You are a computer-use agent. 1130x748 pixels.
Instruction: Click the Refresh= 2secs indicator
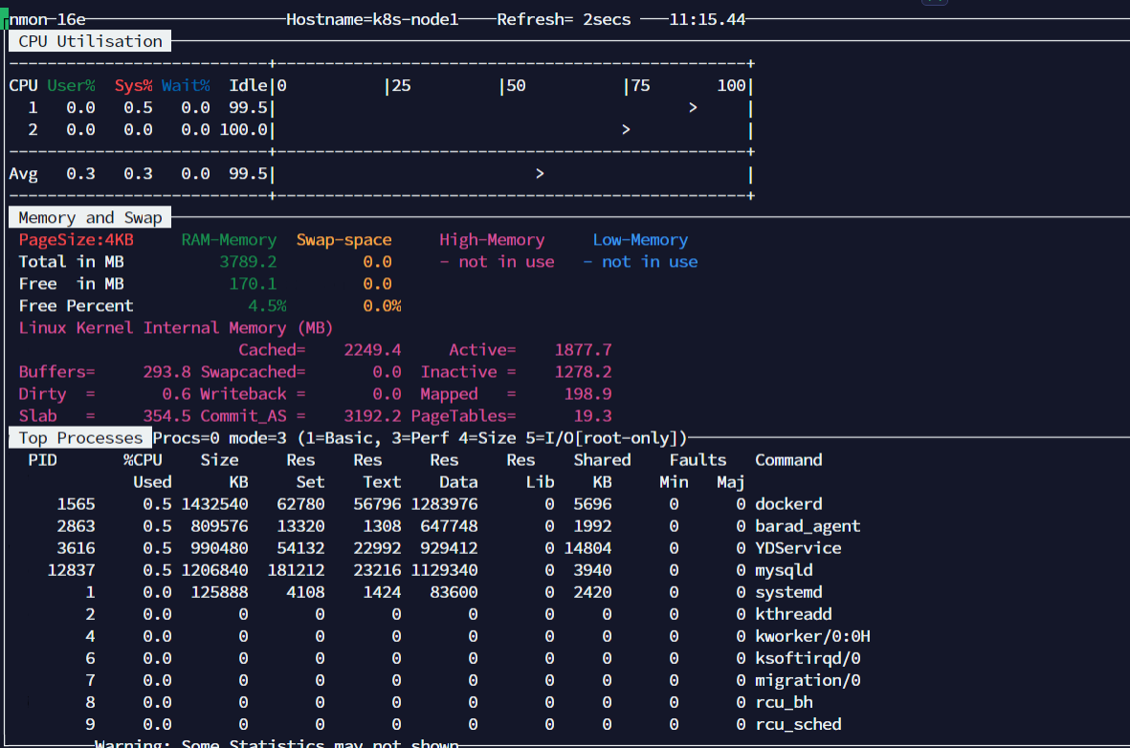pos(564,19)
